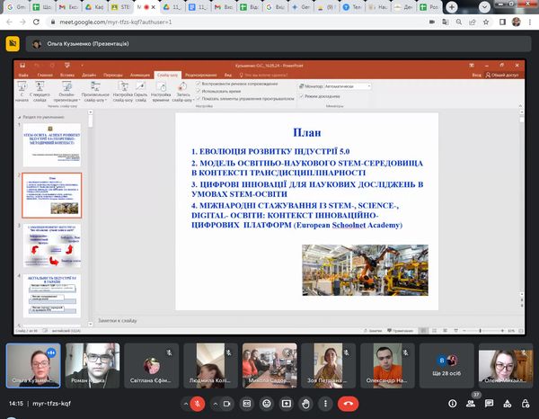Unmute the microphone in Meet controls
Image resolution: width=539 pixels, height=419 pixels.
[199, 403]
